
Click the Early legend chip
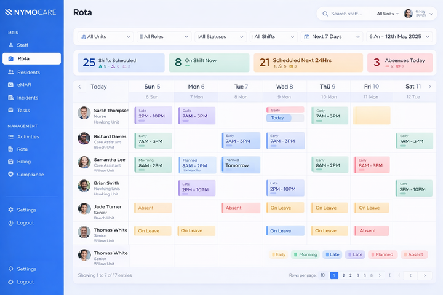tap(279, 254)
